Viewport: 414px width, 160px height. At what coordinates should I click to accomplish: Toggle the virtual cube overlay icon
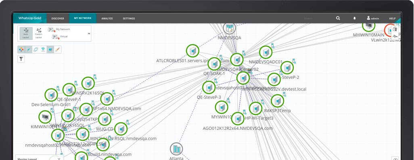pyautogui.click(x=50, y=49)
